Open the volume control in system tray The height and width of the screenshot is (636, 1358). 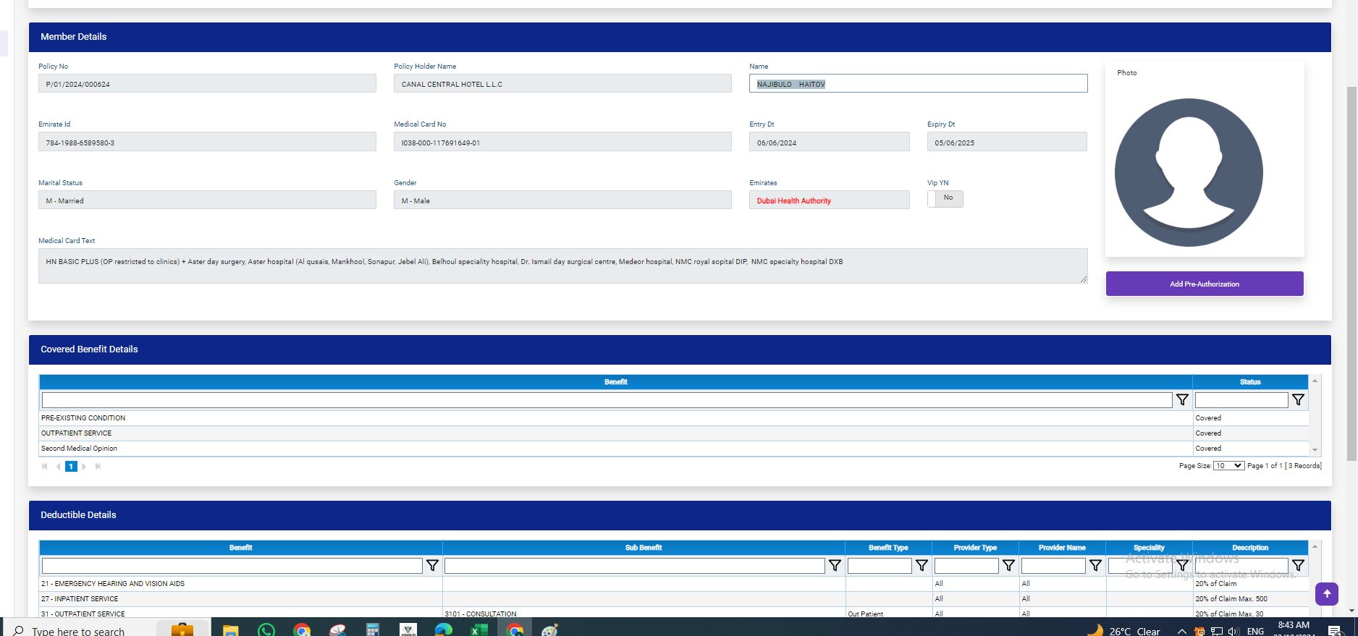click(x=1233, y=632)
